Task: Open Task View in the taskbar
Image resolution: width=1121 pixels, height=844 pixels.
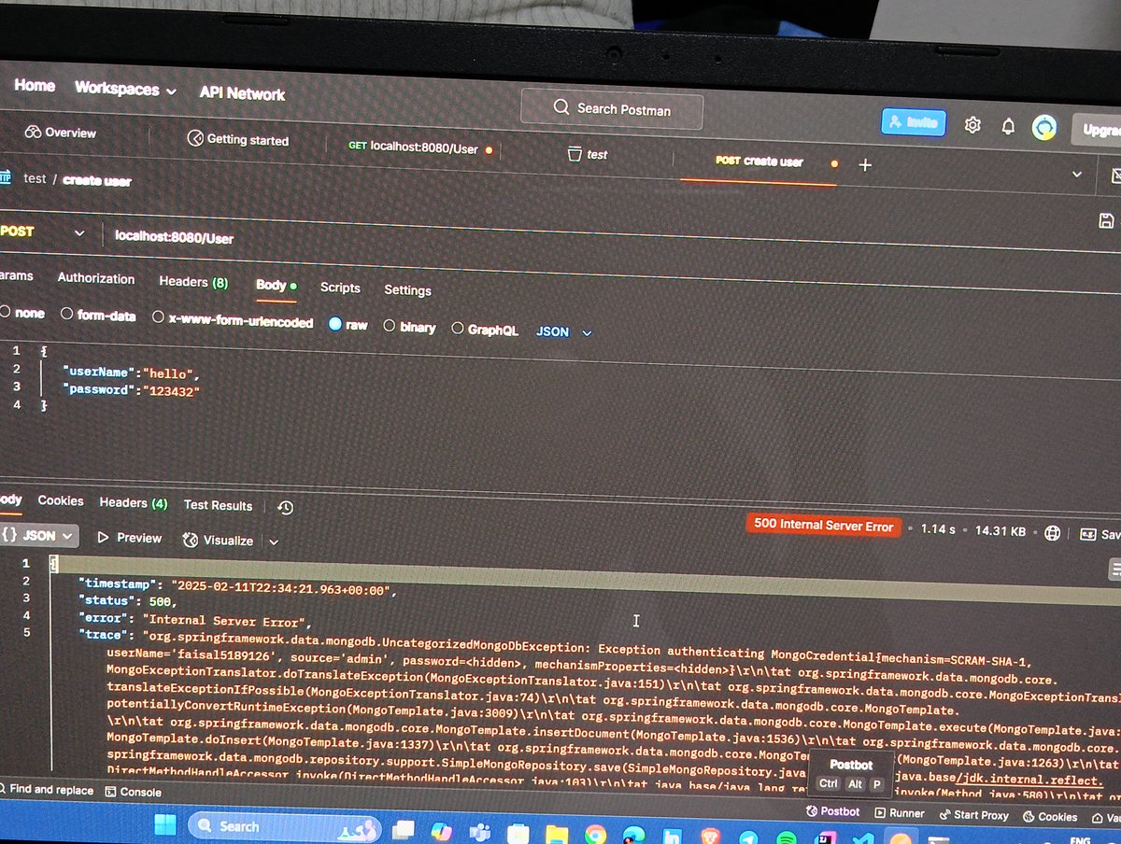Action: pyautogui.click(x=404, y=830)
